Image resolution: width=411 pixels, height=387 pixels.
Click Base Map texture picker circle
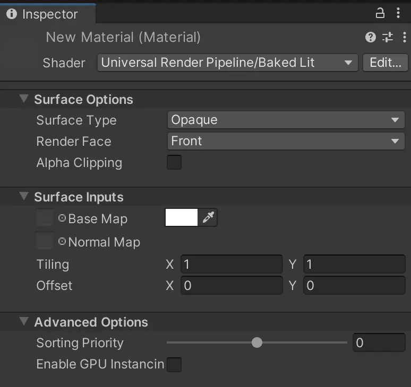pos(62,218)
